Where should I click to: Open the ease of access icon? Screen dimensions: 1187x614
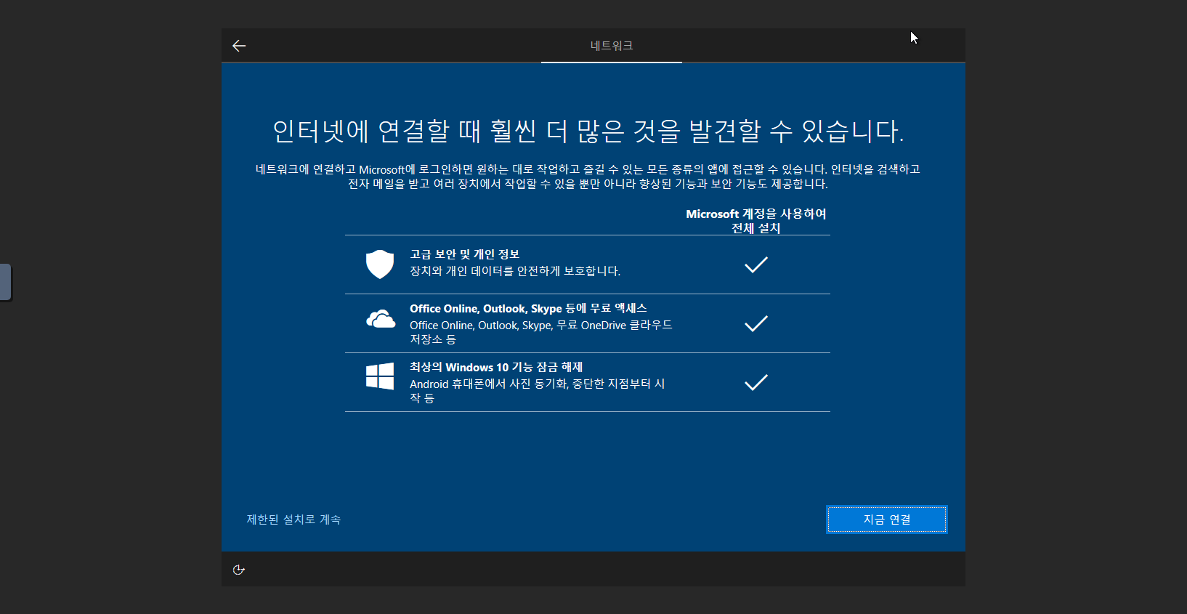[x=238, y=570]
